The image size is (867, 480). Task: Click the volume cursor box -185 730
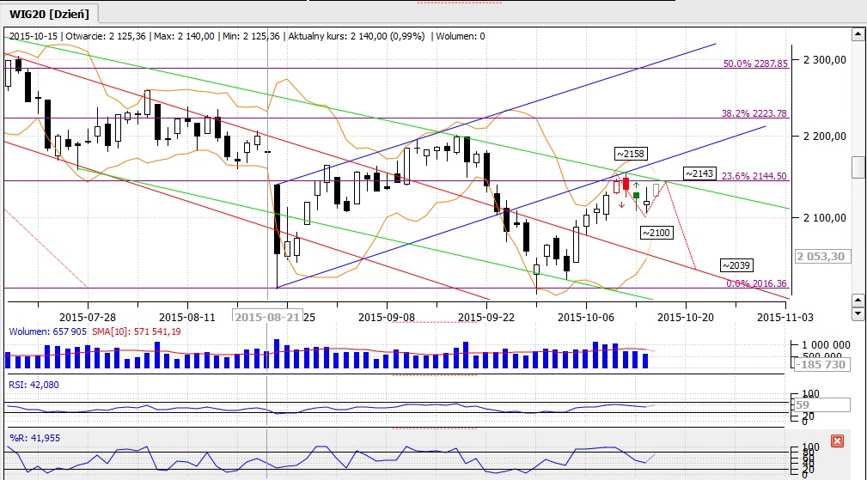pos(821,364)
